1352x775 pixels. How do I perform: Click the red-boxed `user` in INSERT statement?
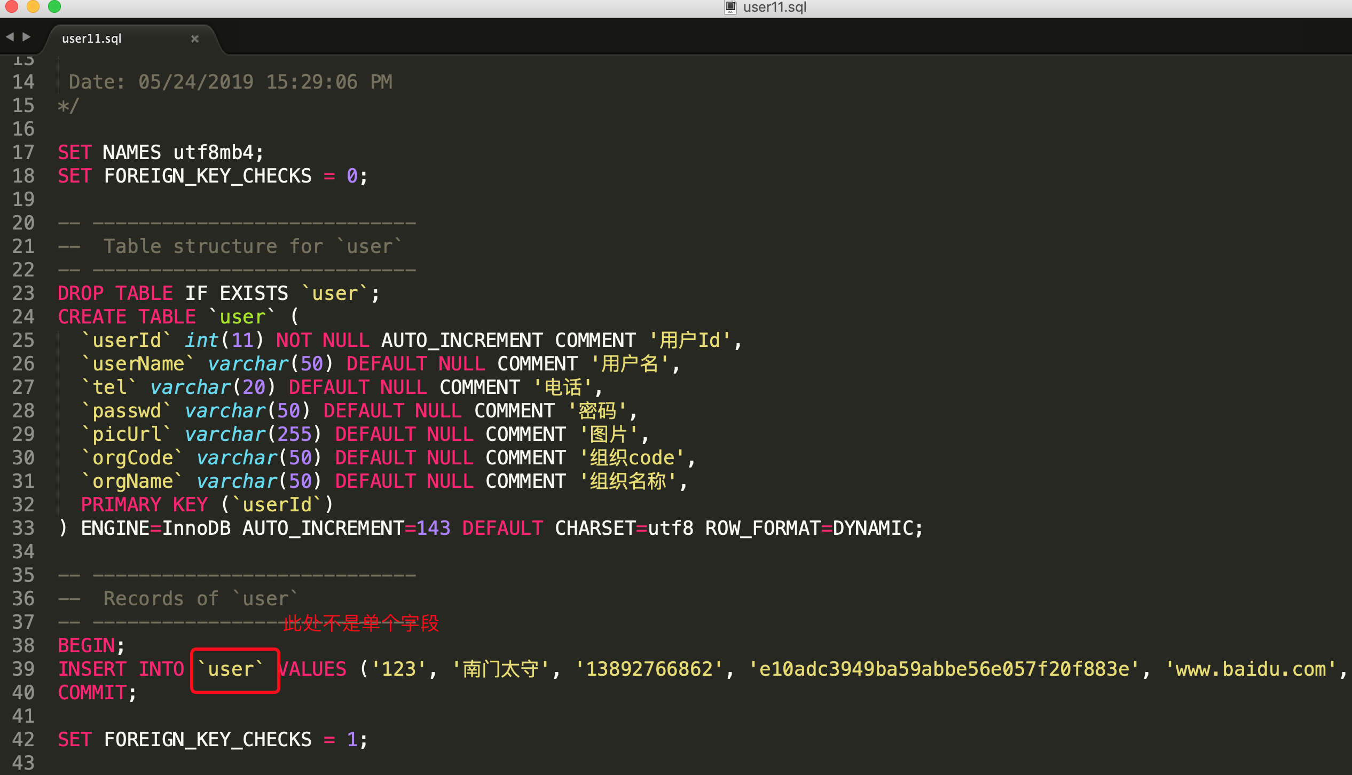(x=231, y=669)
